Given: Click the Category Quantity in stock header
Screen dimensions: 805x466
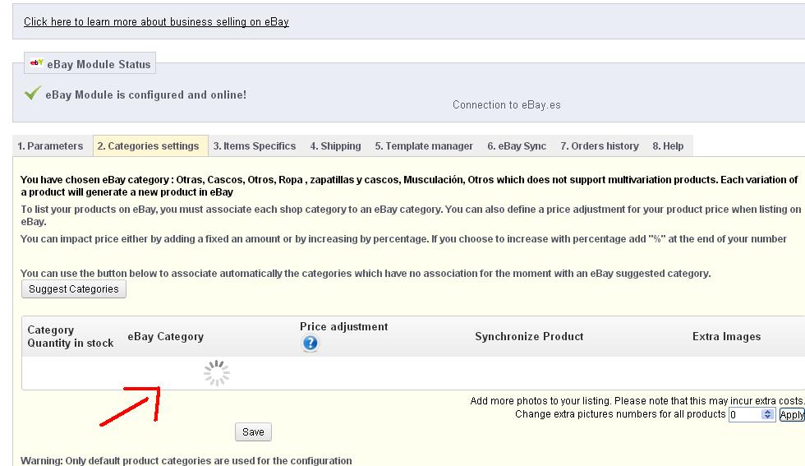Looking at the screenshot, I should [71, 336].
